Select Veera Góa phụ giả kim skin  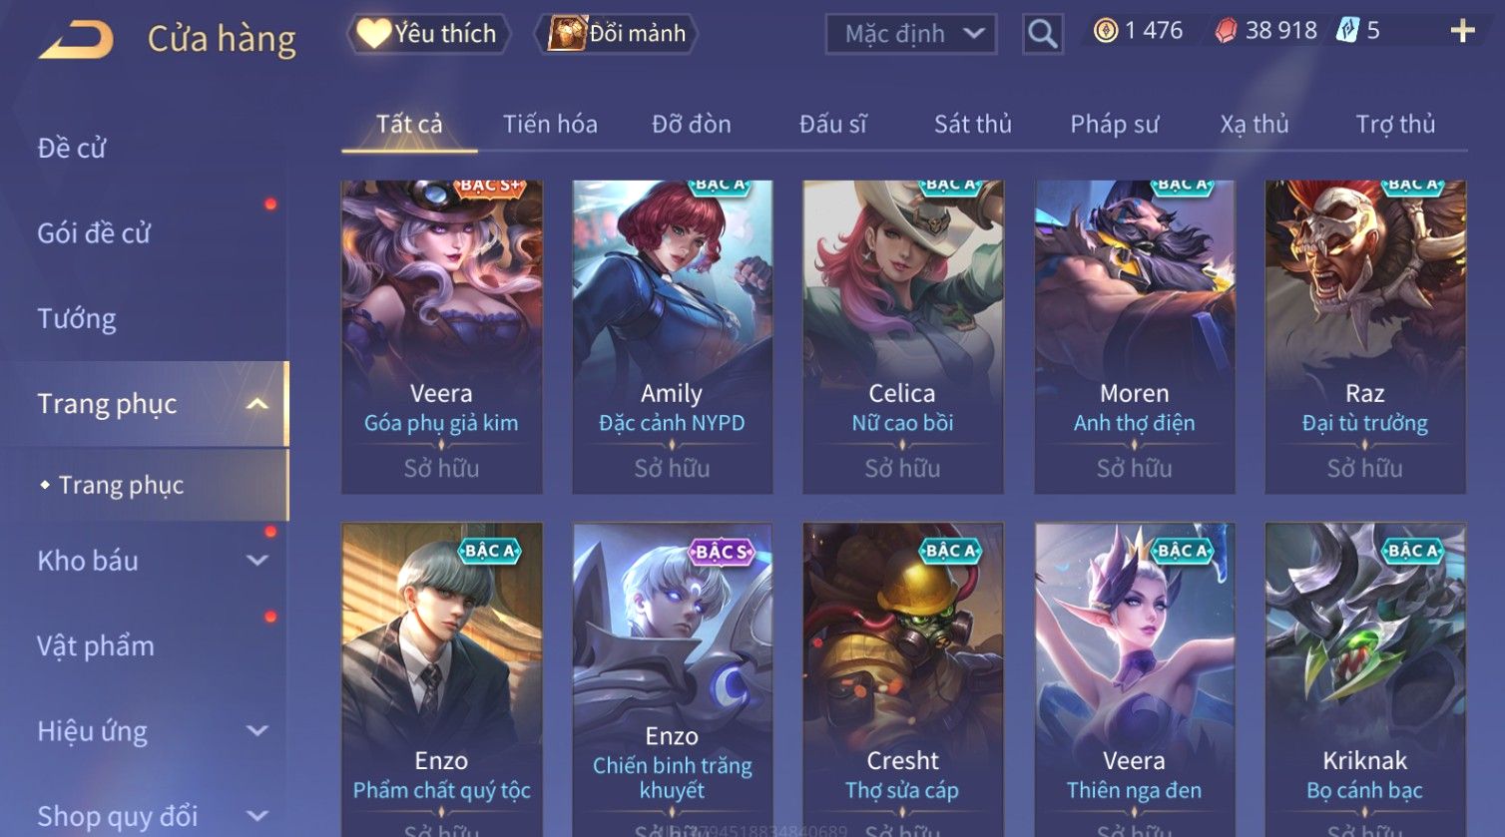pos(441,336)
